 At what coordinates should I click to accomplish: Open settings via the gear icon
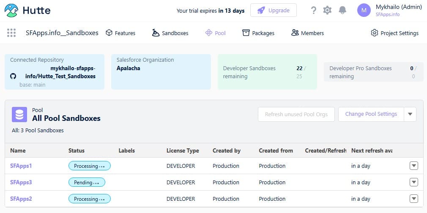[327, 10]
